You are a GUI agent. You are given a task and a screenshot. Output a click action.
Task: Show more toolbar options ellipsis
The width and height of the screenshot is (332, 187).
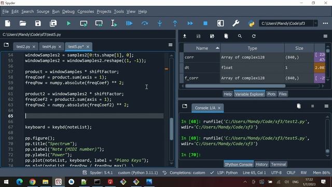[x=325, y=23]
